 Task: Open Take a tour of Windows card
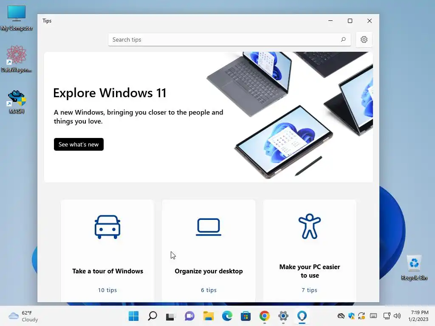(x=107, y=251)
